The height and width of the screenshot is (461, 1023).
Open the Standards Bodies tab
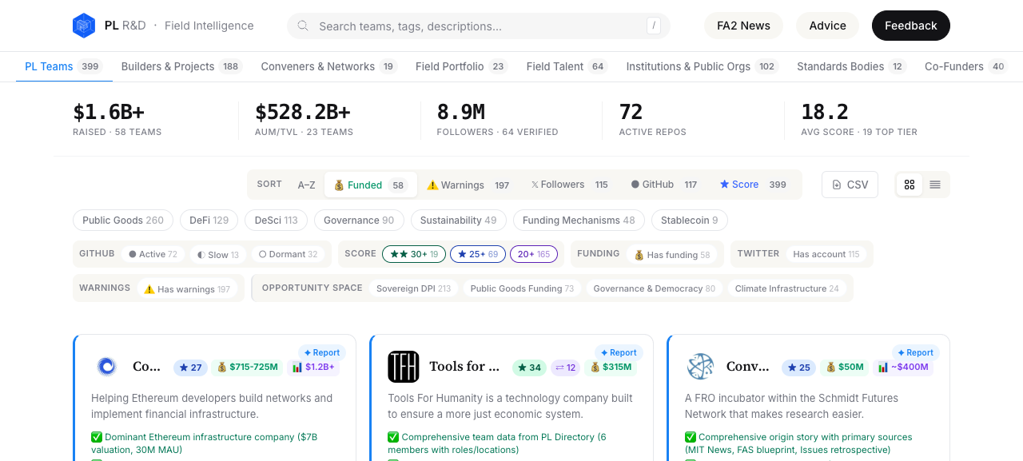851,66
